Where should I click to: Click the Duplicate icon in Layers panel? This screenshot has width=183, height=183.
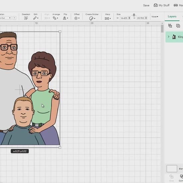click(178, 26)
